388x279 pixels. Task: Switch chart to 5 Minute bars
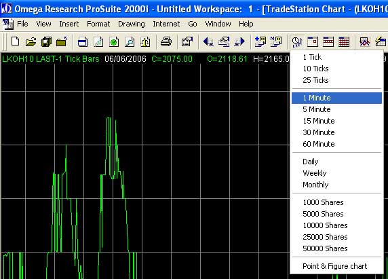(336, 109)
